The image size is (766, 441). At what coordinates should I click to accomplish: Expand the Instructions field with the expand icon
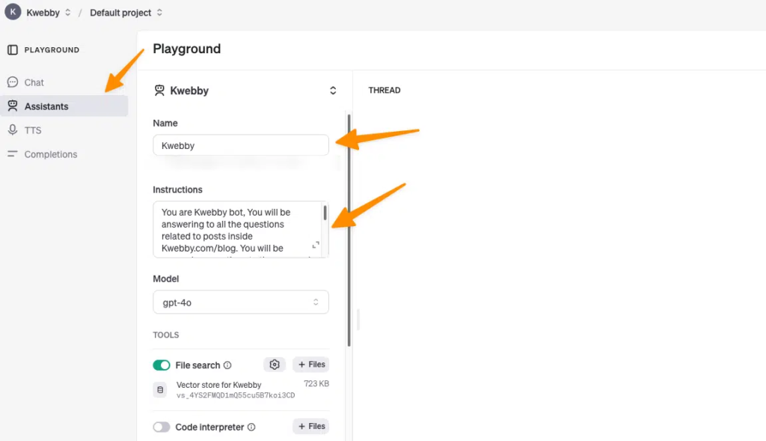tap(316, 245)
